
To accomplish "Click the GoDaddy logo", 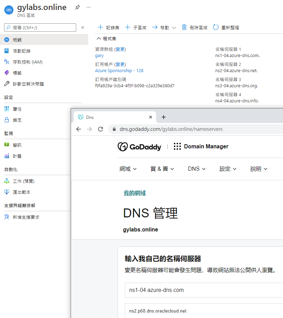I will [140, 147].
